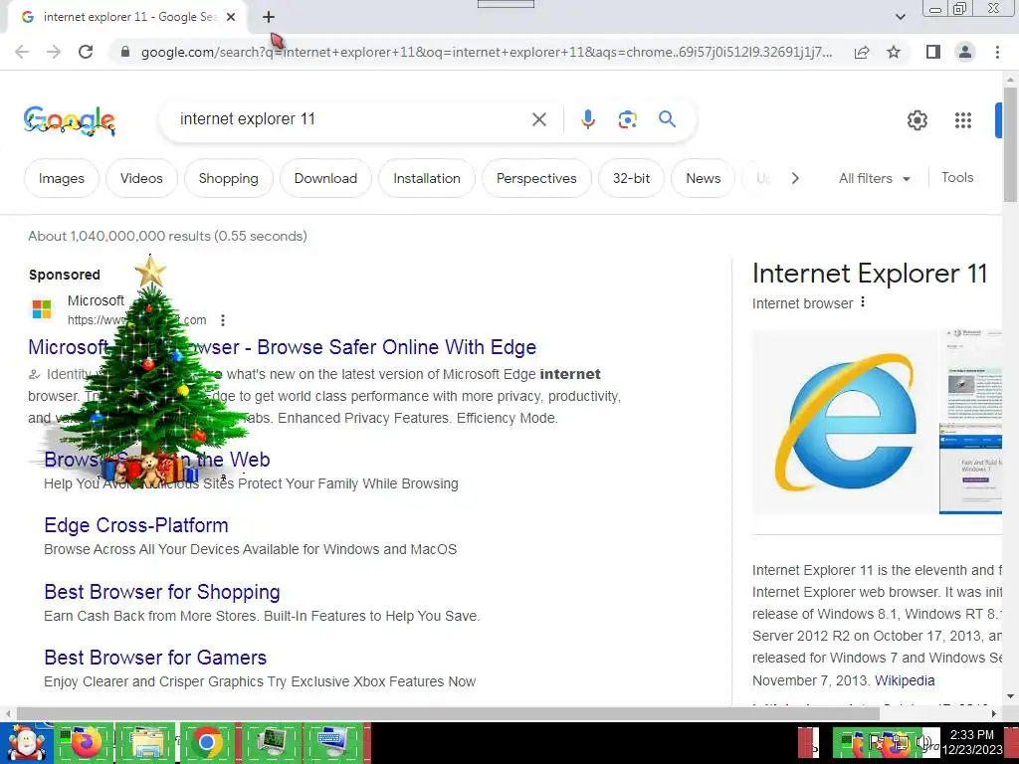Select the Shopping filter chip
Image resolution: width=1019 pixels, height=764 pixels.
[x=228, y=179]
